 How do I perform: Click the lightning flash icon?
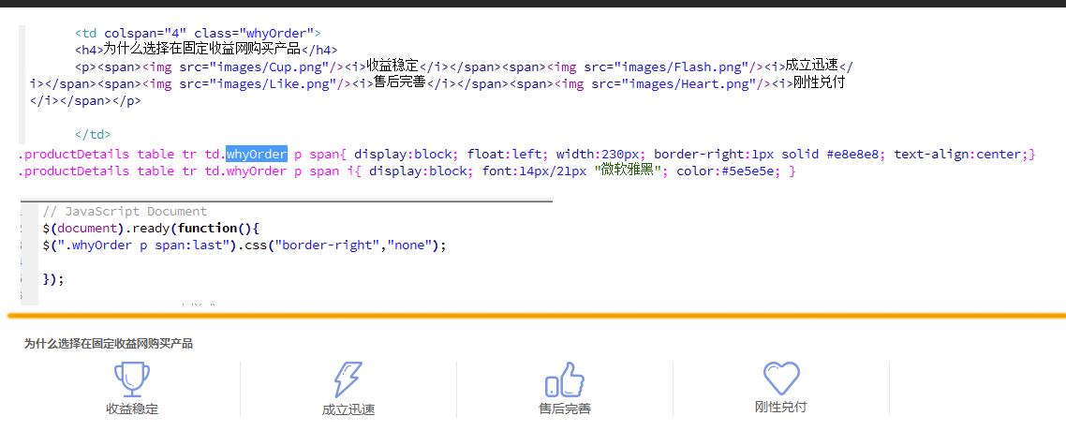(x=348, y=379)
